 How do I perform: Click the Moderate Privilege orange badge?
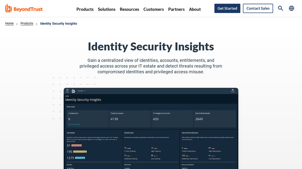click(x=80, y=151)
